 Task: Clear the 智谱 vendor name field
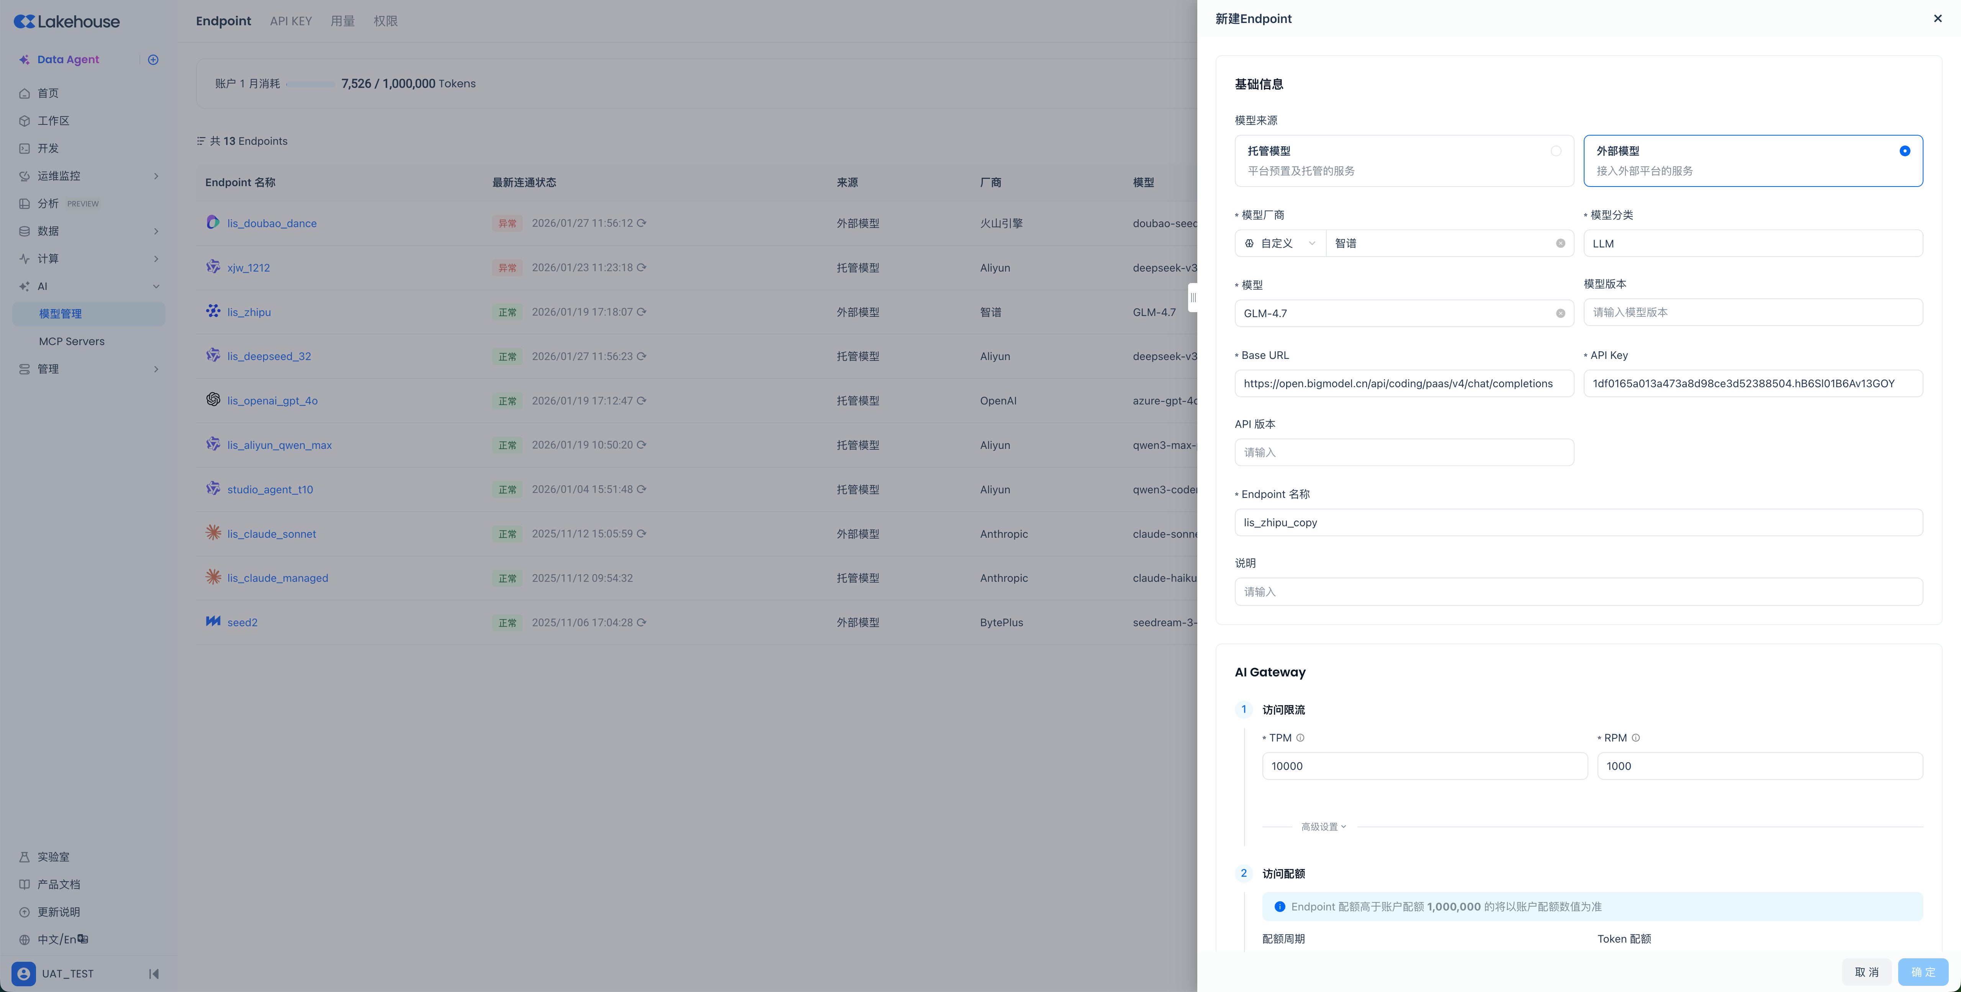coord(1560,244)
